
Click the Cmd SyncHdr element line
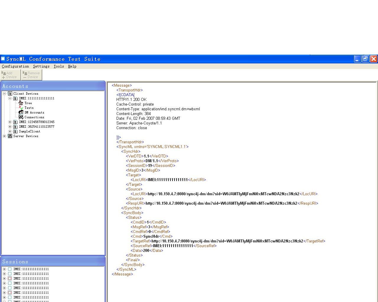(x=151, y=236)
